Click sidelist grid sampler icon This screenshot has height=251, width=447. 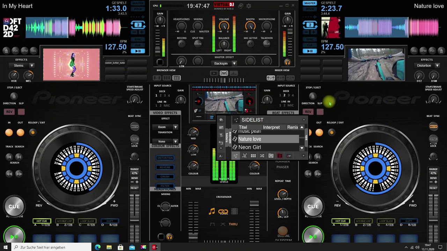coord(253,156)
